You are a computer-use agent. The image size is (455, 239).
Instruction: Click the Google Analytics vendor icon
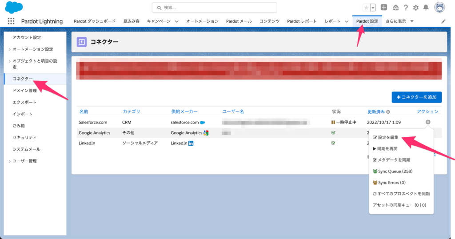(x=206, y=133)
